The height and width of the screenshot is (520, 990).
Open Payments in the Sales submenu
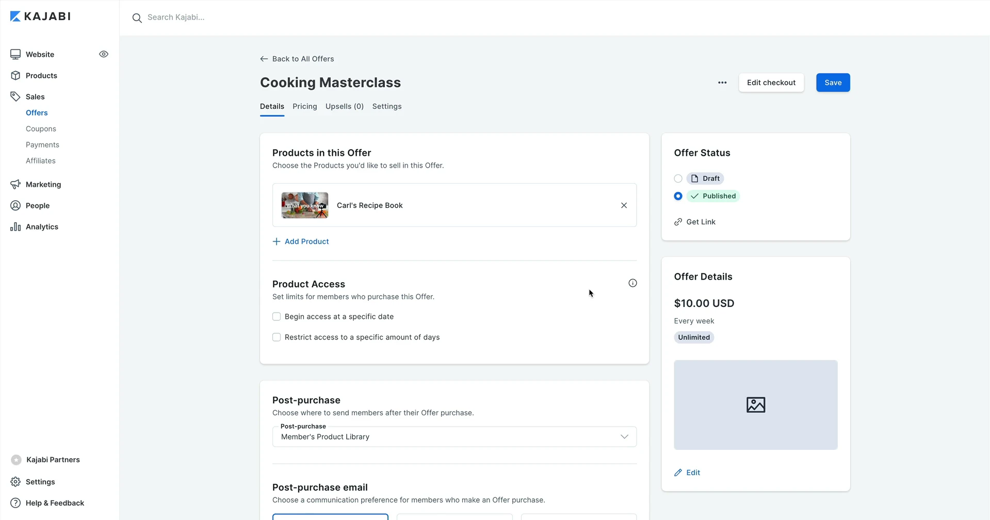pos(42,144)
